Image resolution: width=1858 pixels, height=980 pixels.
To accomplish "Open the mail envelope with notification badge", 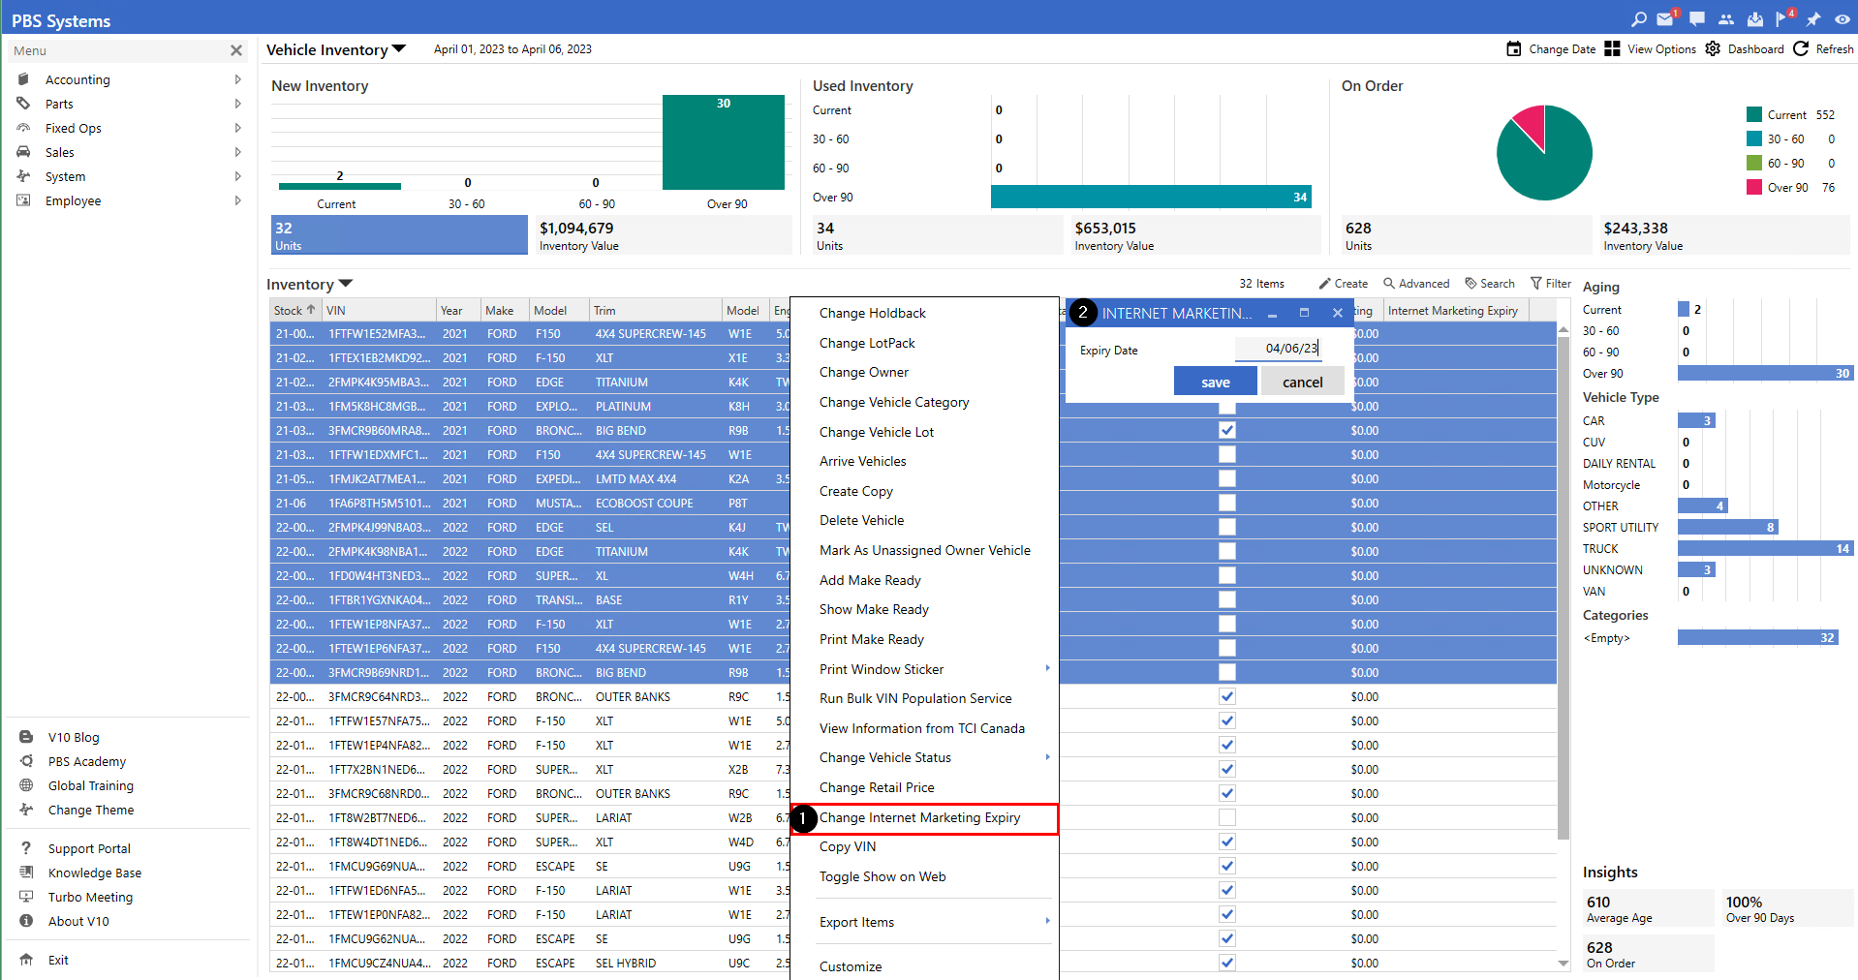I will [x=1666, y=19].
